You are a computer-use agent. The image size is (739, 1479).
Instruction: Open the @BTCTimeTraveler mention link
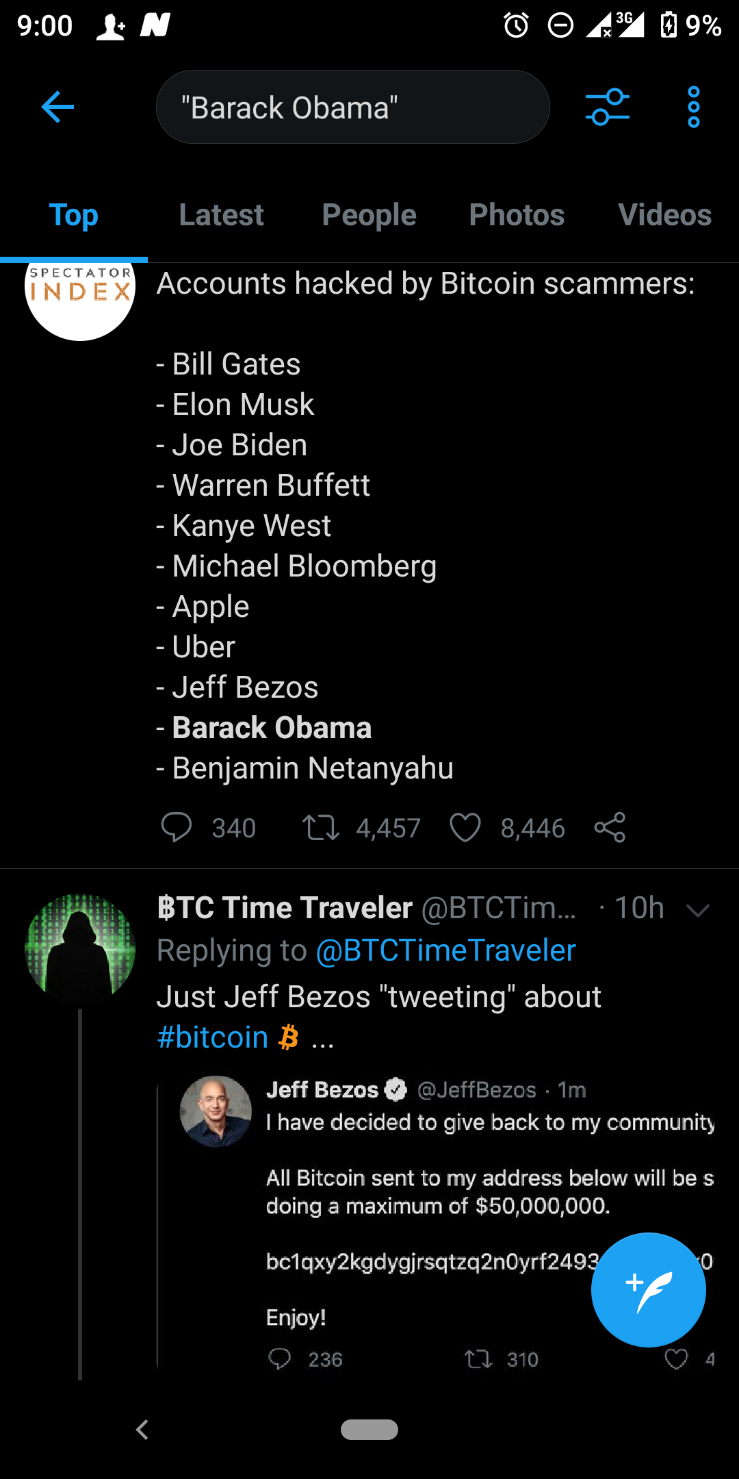(x=445, y=950)
